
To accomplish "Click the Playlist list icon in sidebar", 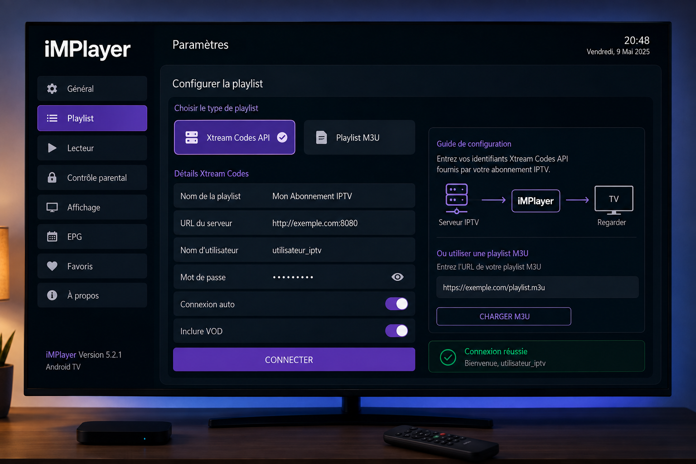I will coord(52,118).
